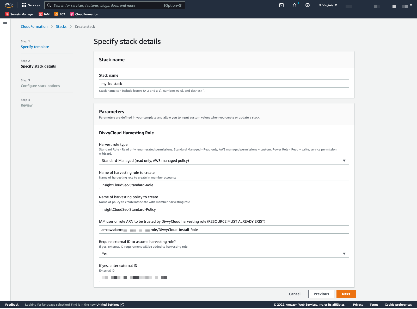Open CloudShell terminal icon
The image size is (417, 309).
click(281, 5)
